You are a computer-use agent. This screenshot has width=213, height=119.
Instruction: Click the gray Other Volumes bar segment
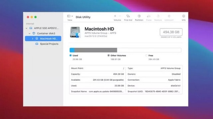pos(96,50)
